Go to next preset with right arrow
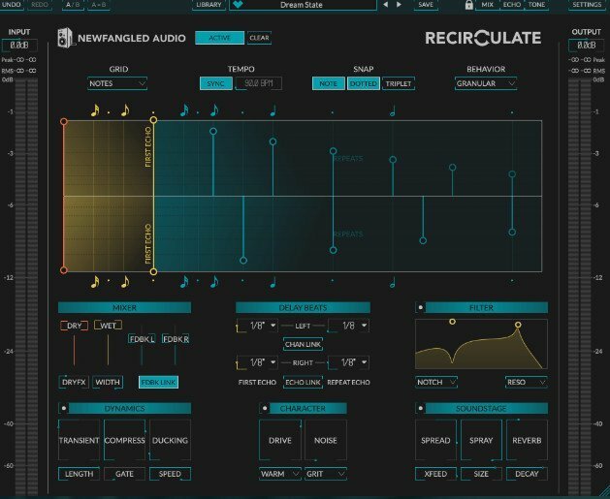This screenshot has width=610, height=499. 399,5
